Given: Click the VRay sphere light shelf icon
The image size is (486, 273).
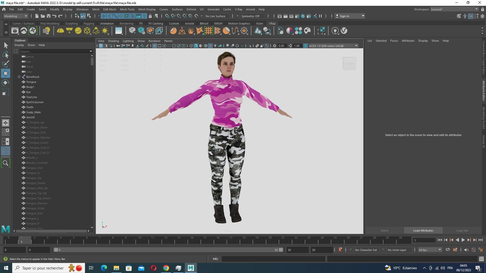Looking at the screenshot, I should [x=78, y=31].
